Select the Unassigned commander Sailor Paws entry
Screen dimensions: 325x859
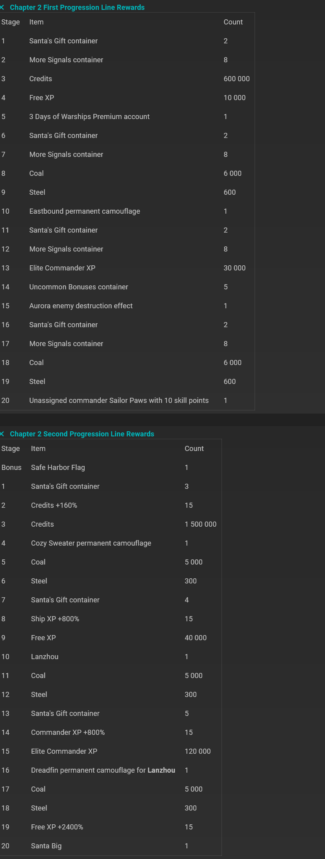(x=119, y=400)
